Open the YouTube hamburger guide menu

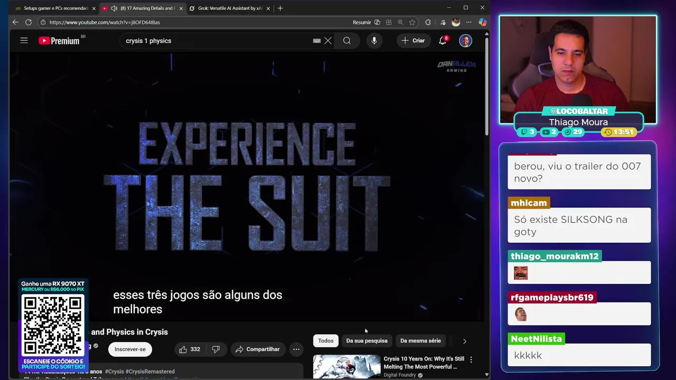(24, 41)
